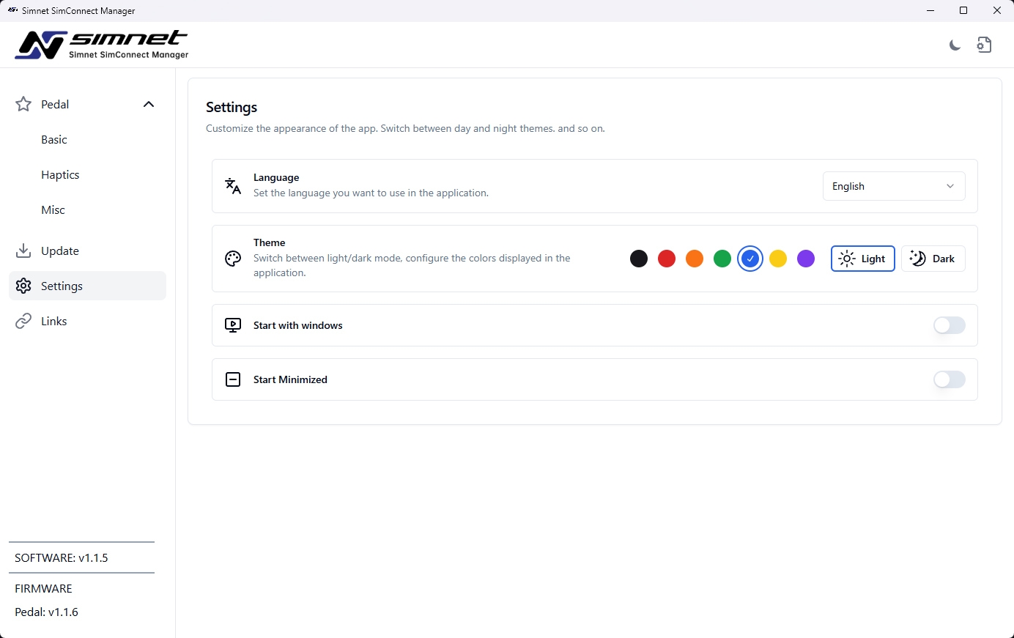Pick the purple theme color
The width and height of the screenshot is (1014, 638).
coord(806,259)
